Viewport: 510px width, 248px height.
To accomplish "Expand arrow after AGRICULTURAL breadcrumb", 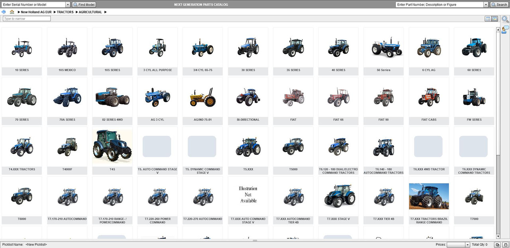I will tap(106, 12).
